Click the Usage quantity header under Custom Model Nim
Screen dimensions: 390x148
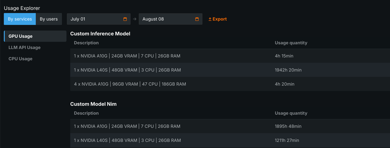pyautogui.click(x=291, y=113)
